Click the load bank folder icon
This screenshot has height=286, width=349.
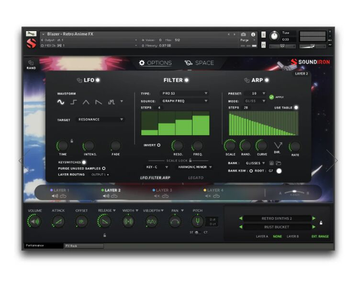click(278, 163)
